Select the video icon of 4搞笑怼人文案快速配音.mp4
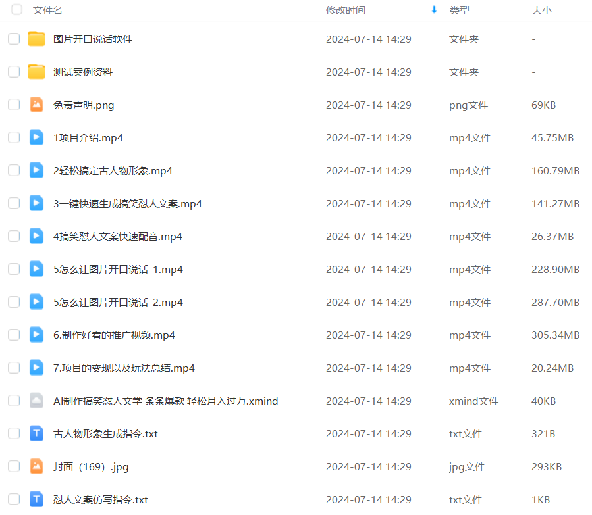592x515 pixels. (36, 235)
